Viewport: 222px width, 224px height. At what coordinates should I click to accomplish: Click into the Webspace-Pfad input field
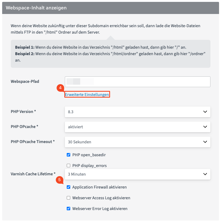[x=137, y=82]
